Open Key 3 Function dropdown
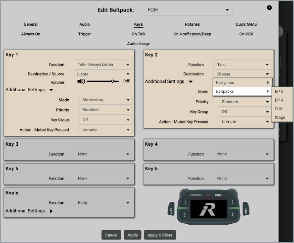 [103, 154]
